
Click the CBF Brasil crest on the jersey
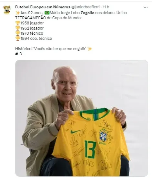point(103,137)
